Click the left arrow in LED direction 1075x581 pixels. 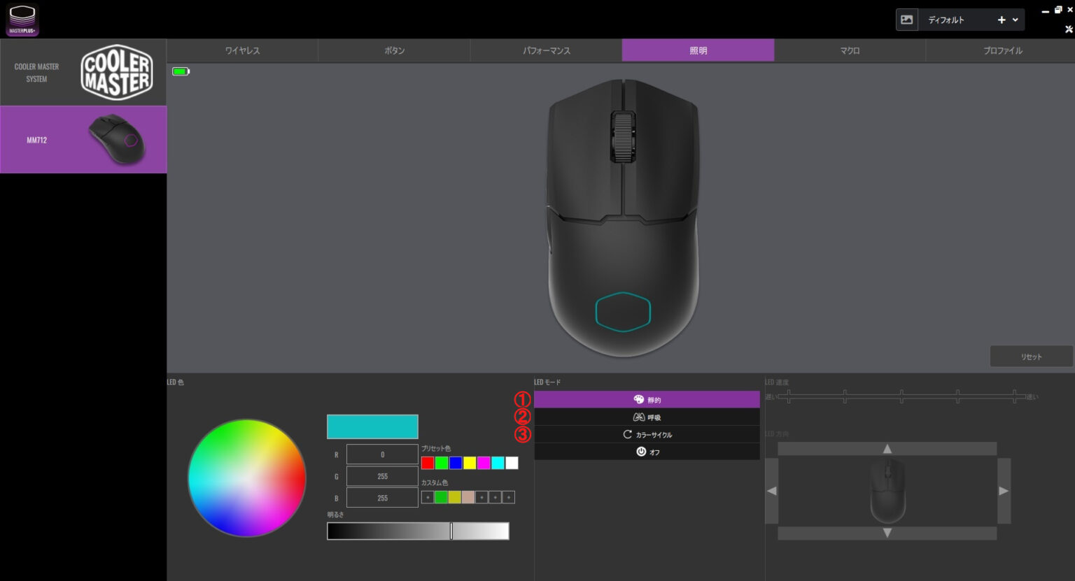(x=771, y=491)
